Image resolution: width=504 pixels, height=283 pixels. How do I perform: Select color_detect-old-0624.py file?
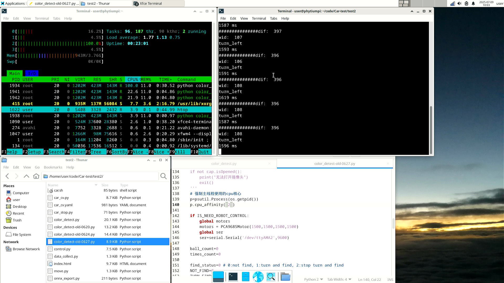(108, 234)
